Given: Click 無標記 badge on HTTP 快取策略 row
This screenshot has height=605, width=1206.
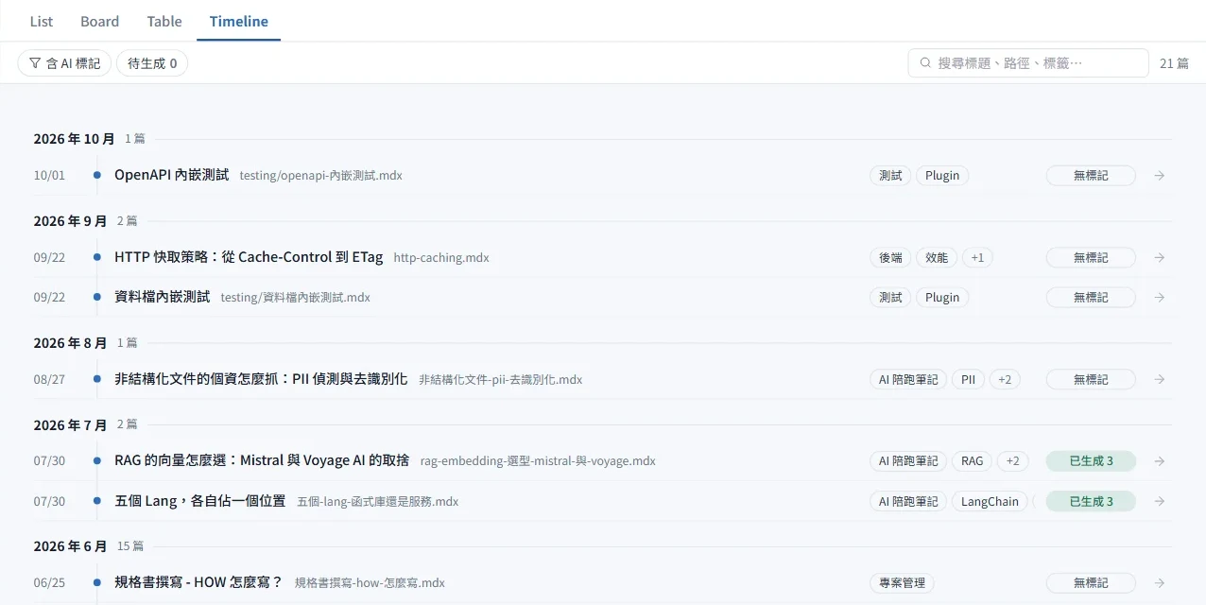Looking at the screenshot, I should pyautogui.click(x=1091, y=257).
